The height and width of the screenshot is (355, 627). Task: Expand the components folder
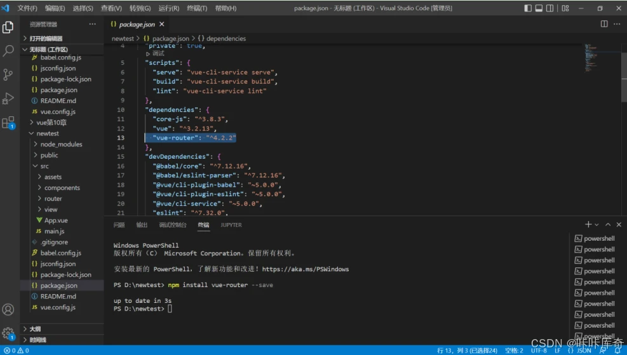(x=62, y=187)
